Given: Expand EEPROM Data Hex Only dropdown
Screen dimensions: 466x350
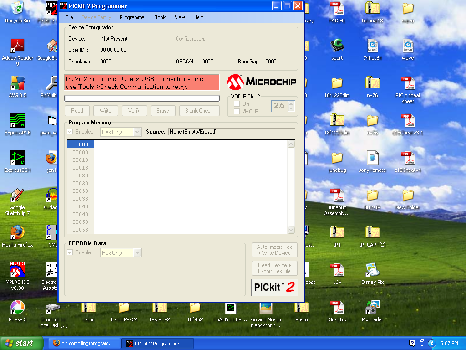Looking at the screenshot, I should coord(137,252).
